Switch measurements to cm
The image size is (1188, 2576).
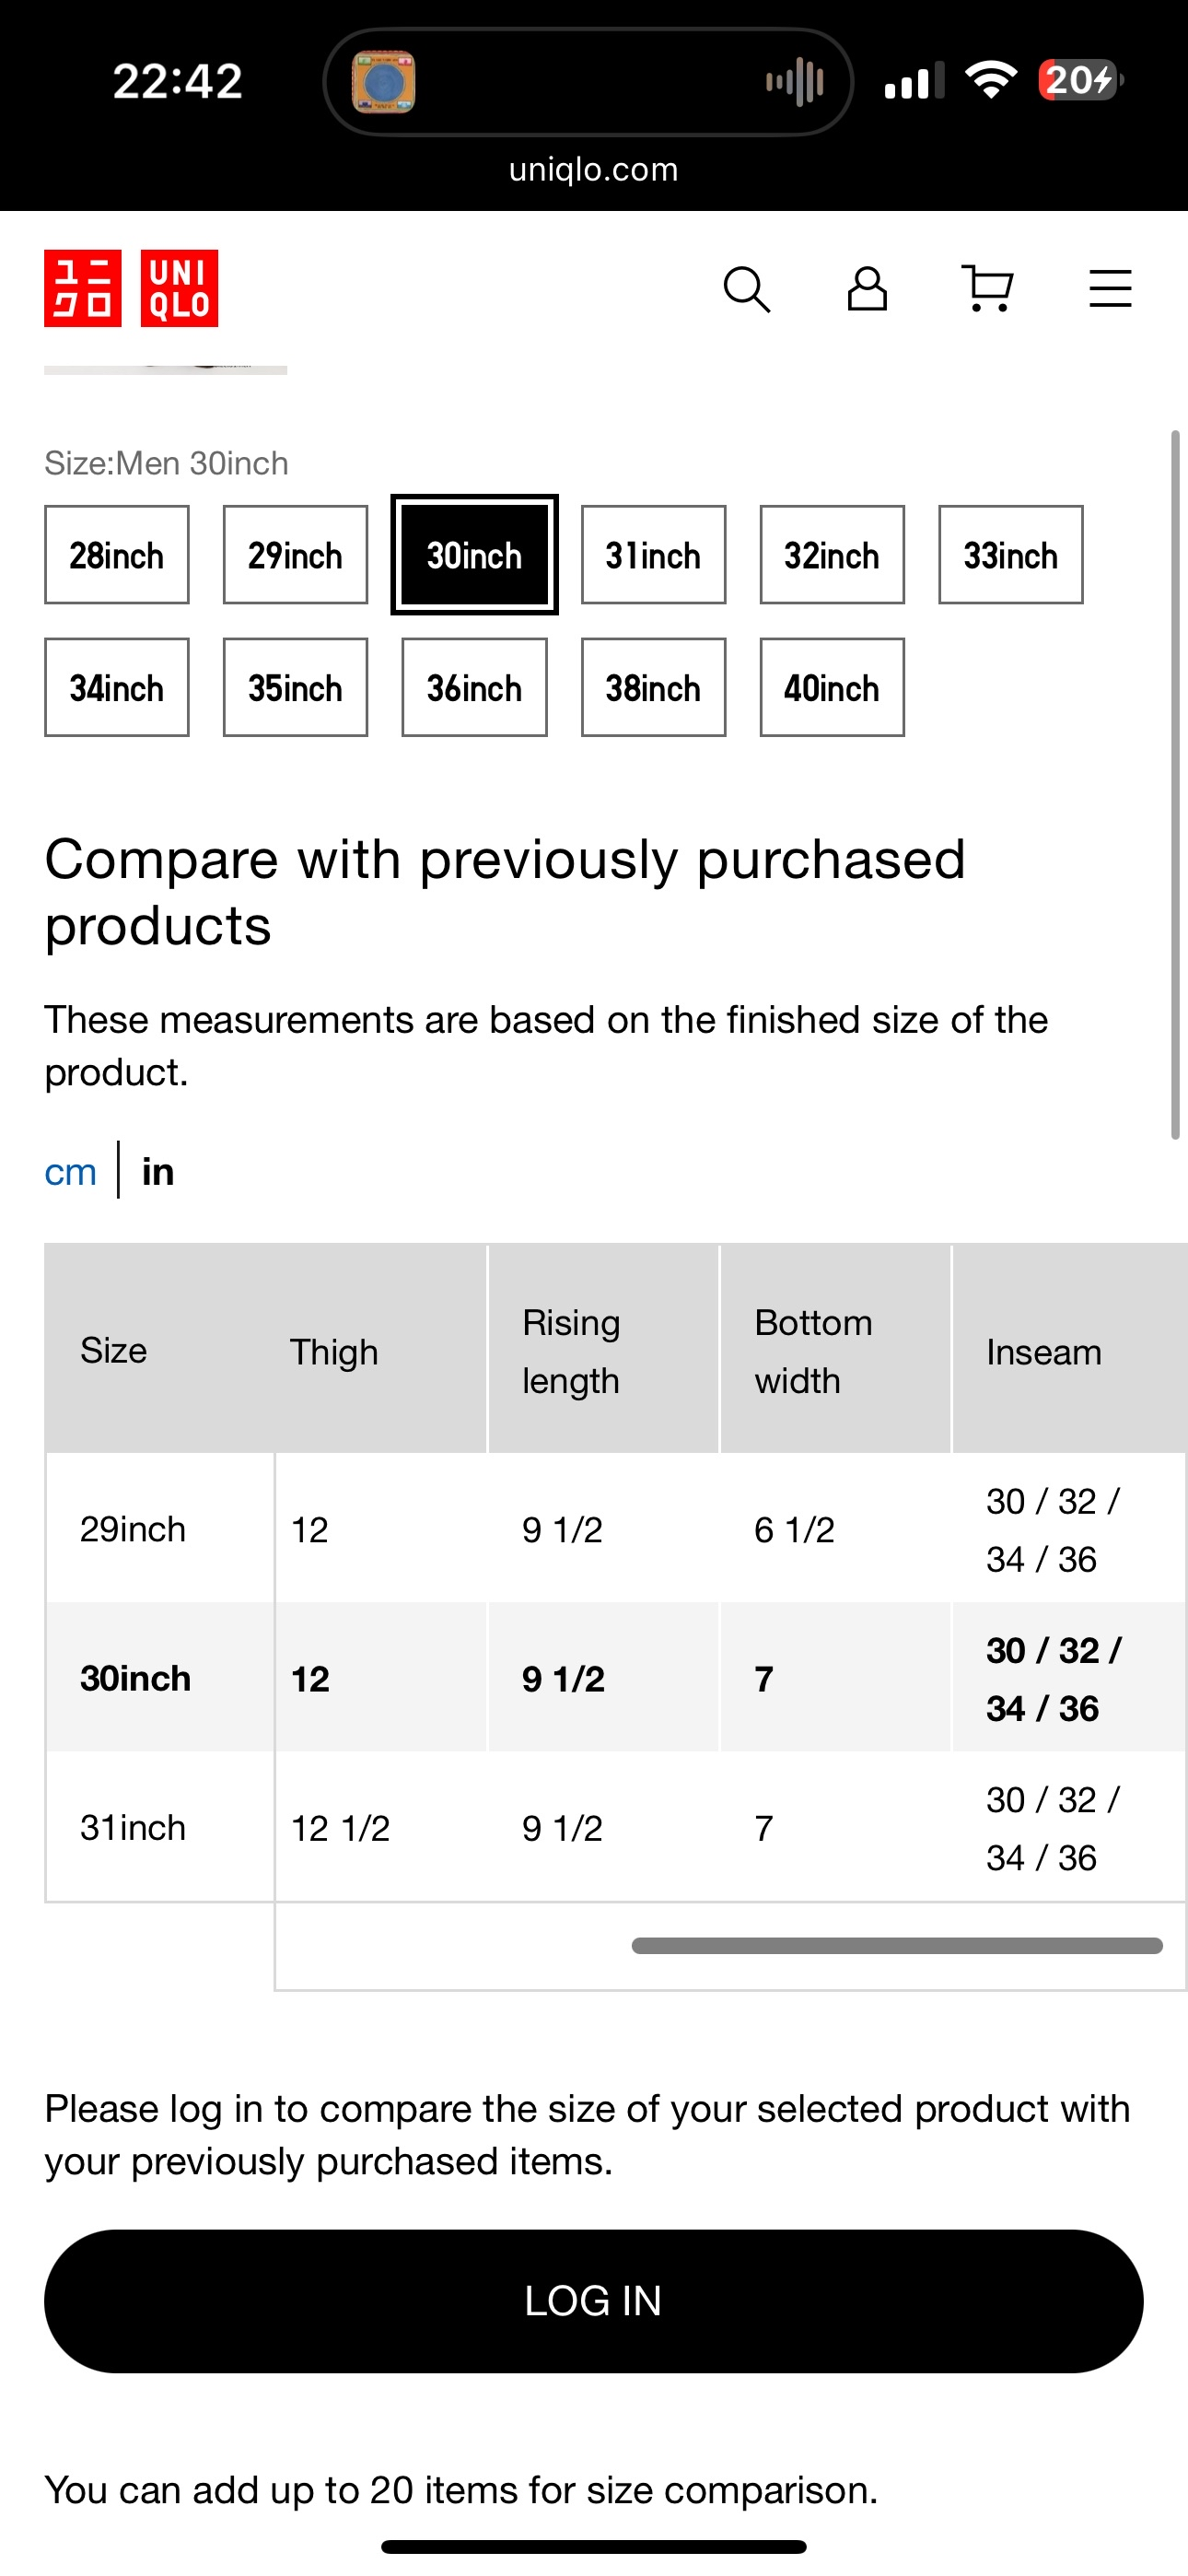tap(70, 1171)
